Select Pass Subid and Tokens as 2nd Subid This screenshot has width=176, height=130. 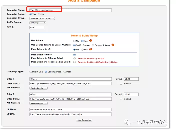click(74, 62)
